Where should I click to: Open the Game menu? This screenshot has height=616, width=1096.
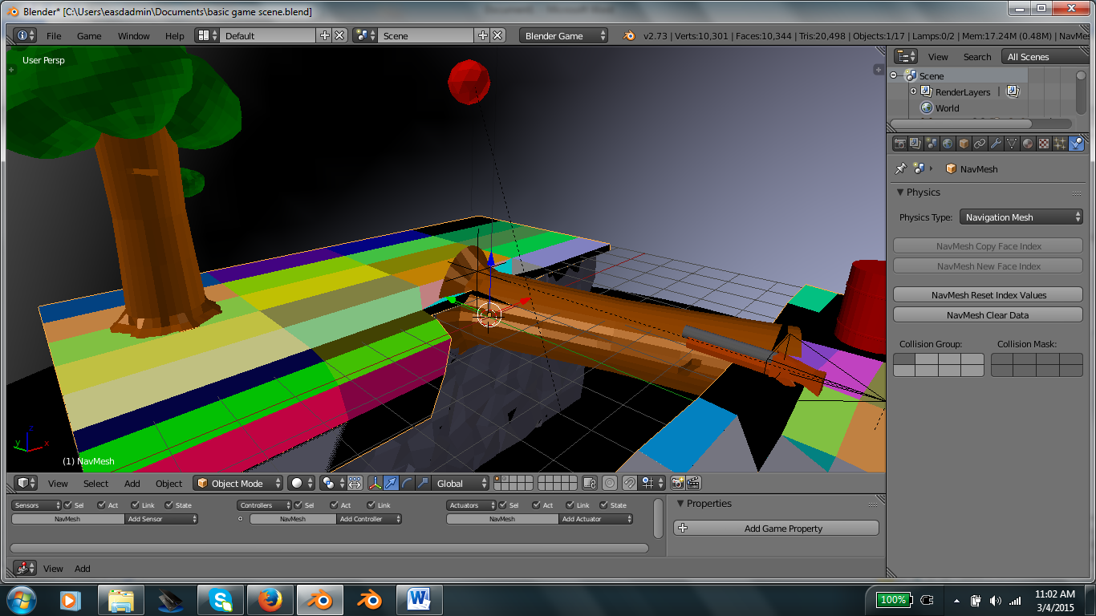(x=89, y=36)
